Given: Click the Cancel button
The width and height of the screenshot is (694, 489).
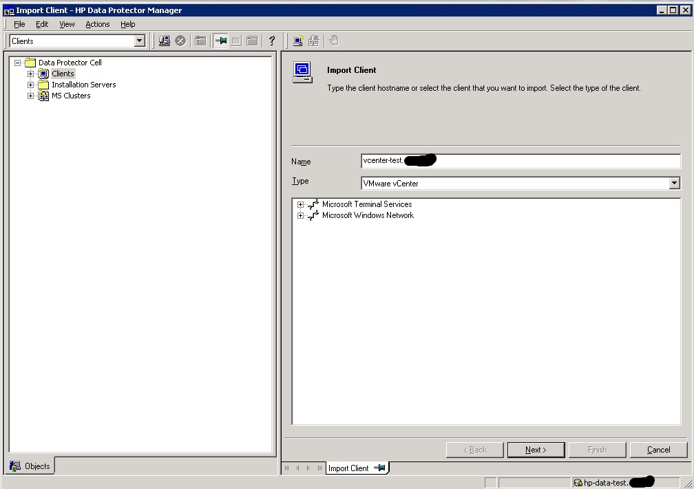Looking at the screenshot, I should [658, 450].
